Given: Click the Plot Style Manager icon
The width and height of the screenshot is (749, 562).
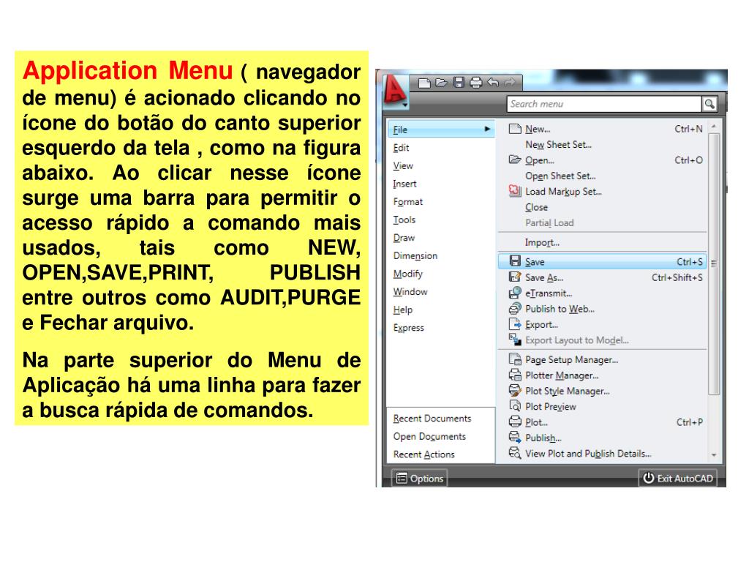Looking at the screenshot, I should pos(515,391).
